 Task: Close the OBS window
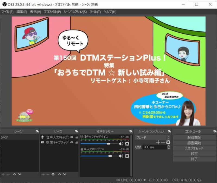pyautogui.click(x=210, y=4)
